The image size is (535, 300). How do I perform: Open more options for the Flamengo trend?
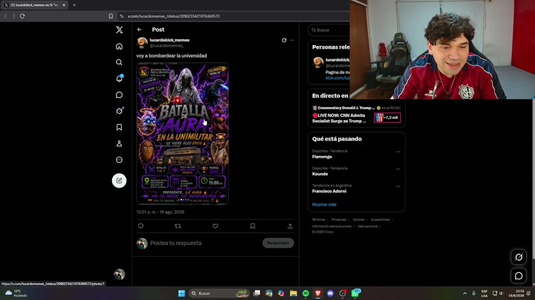pos(398,152)
